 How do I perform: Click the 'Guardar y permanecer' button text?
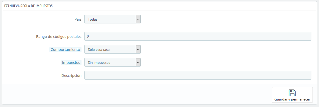292,99
